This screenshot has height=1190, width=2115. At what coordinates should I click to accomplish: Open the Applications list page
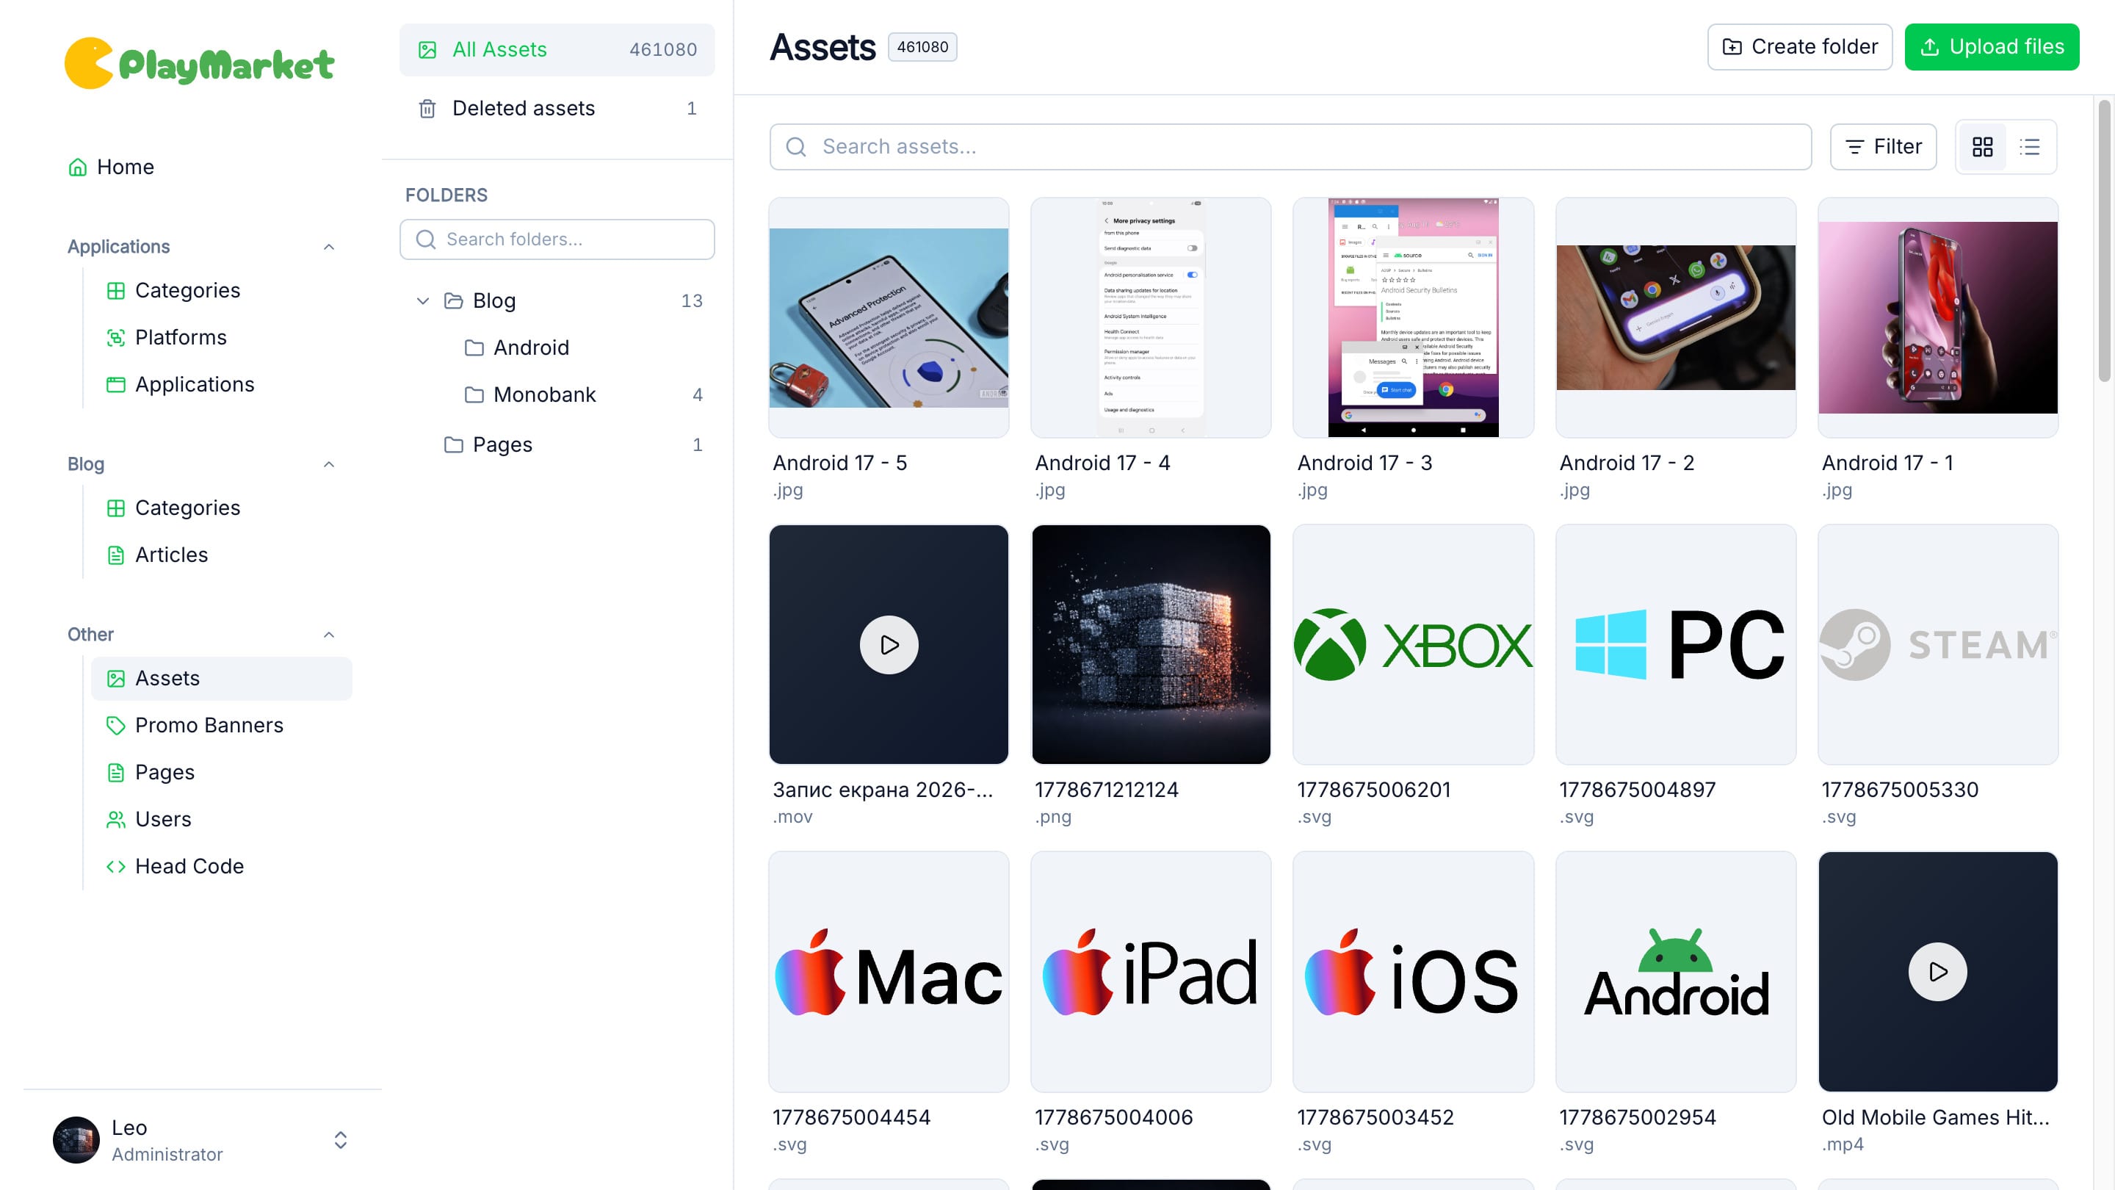222,384
